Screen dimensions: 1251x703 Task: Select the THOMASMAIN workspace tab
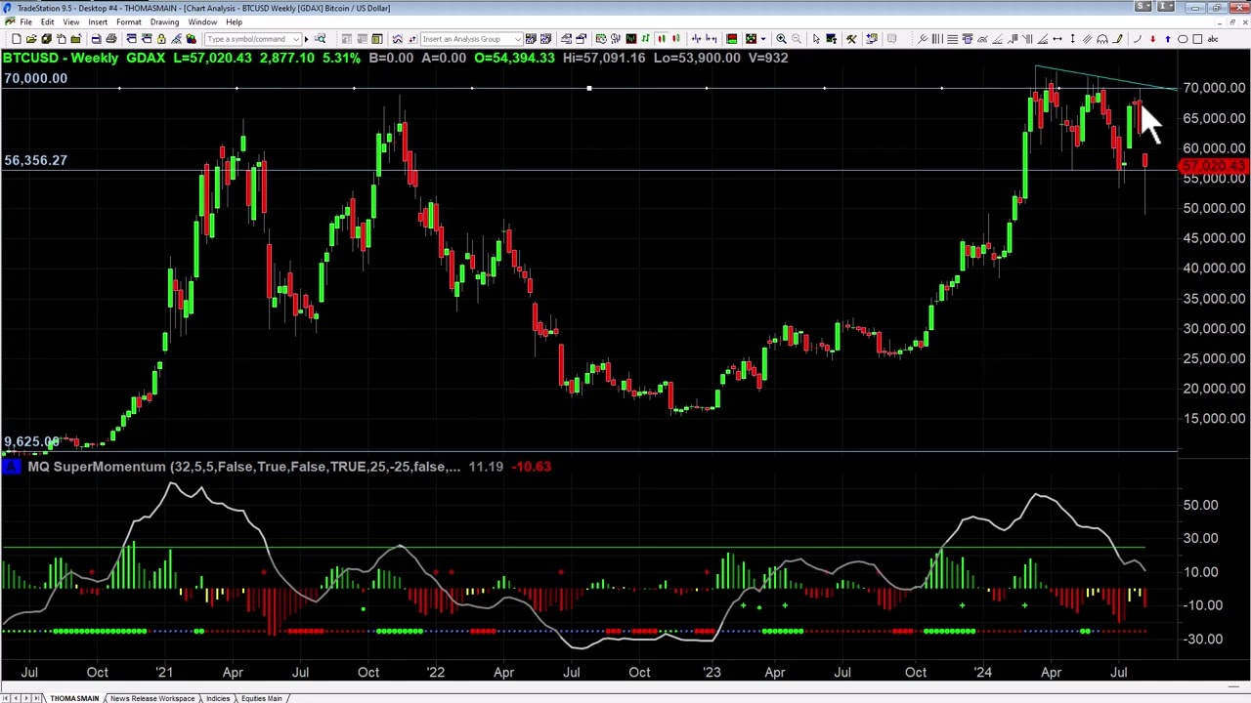click(x=74, y=698)
